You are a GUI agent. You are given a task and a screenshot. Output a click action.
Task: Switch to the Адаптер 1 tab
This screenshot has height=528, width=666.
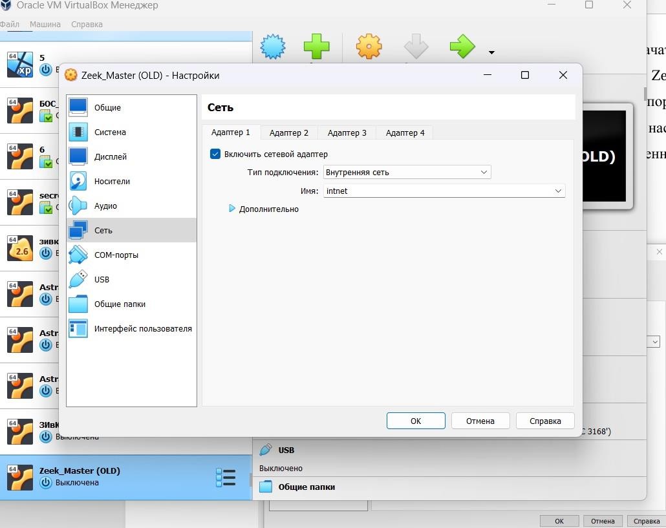(231, 132)
